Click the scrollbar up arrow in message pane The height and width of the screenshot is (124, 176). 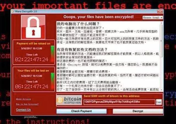[161, 23]
